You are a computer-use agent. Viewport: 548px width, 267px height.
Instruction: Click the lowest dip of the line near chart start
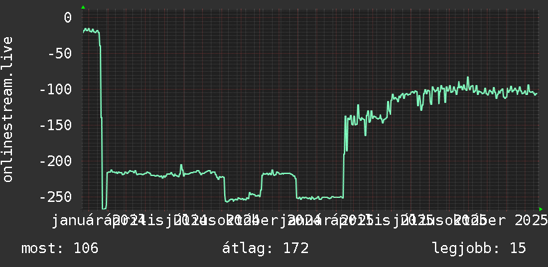[x=104, y=209]
